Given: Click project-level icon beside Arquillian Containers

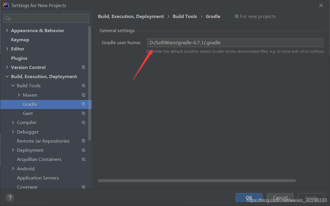Looking at the screenshot, I should click(x=84, y=159).
